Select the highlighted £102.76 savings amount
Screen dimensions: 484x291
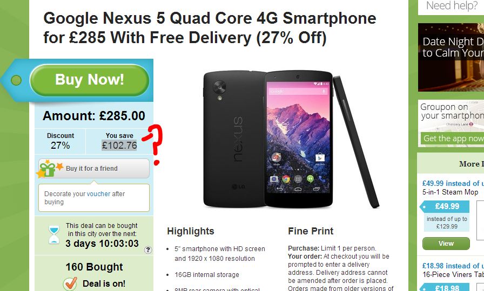coord(119,145)
